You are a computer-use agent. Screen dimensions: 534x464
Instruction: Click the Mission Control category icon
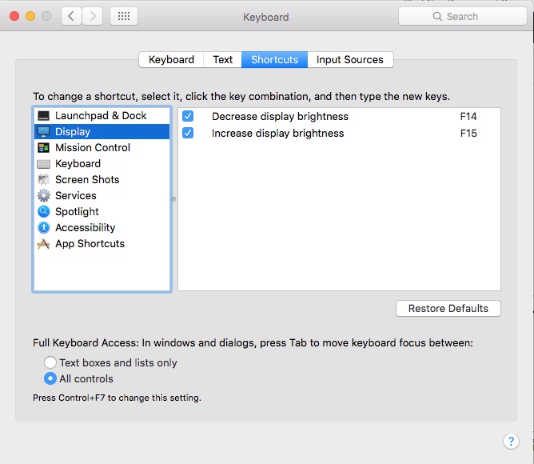pyautogui.click(x=44, y=148)
